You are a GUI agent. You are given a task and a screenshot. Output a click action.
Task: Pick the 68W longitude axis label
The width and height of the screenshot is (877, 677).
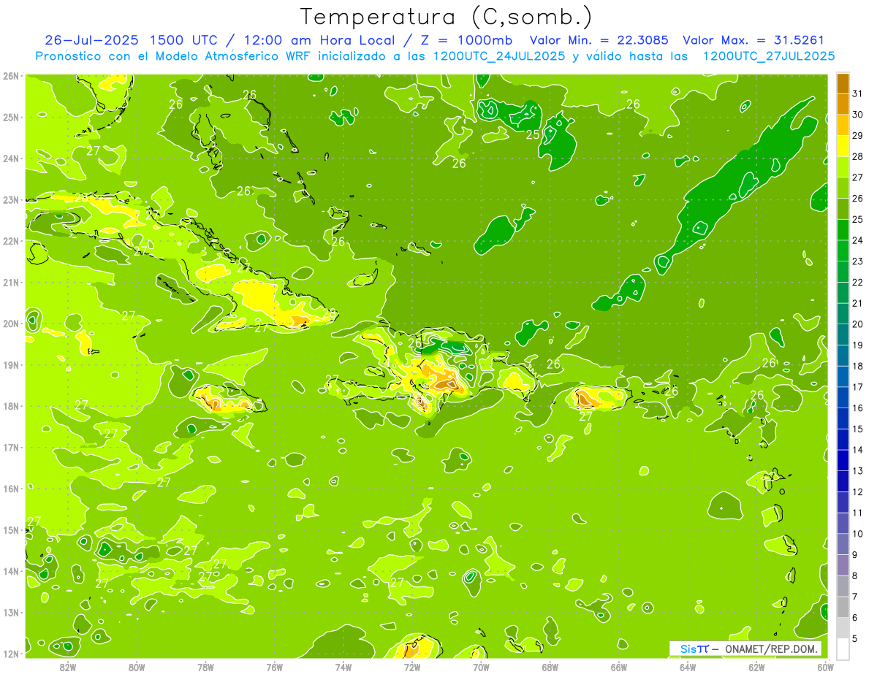tap(550, 667)
